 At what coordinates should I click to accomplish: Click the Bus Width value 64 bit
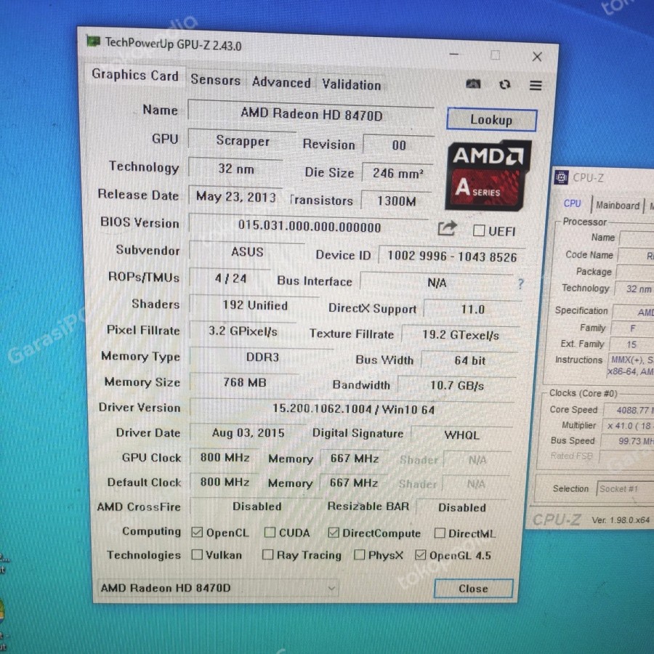coord(469,360)
